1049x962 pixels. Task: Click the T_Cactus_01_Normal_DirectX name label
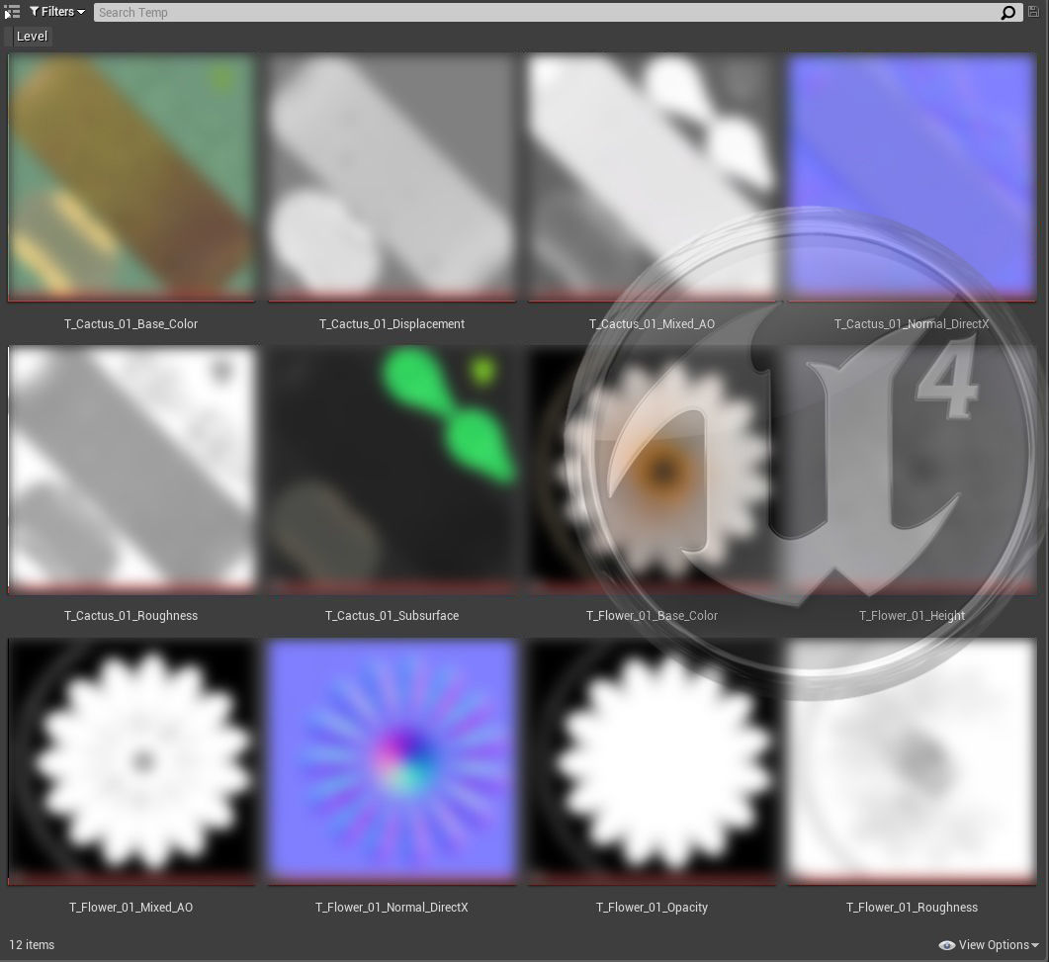[x=912, y=323]
